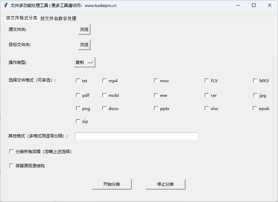Screen dimensions: 278x202
Task: Check the docx format option
Action: tap(104, 108)
